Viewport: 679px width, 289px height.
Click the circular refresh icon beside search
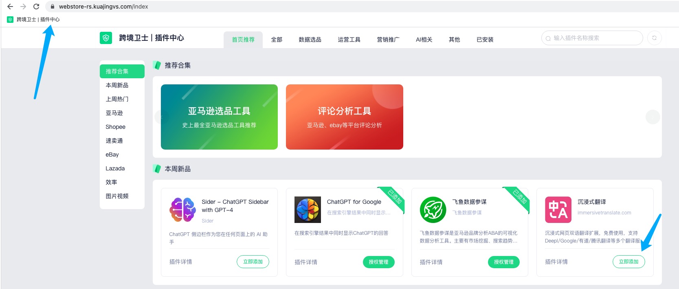coord(654,38)
